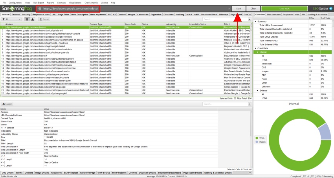Switch to list view icon in the toolbar
This screenshot has width=334, height=178.
pyautogui.click(x=27, y=19)
